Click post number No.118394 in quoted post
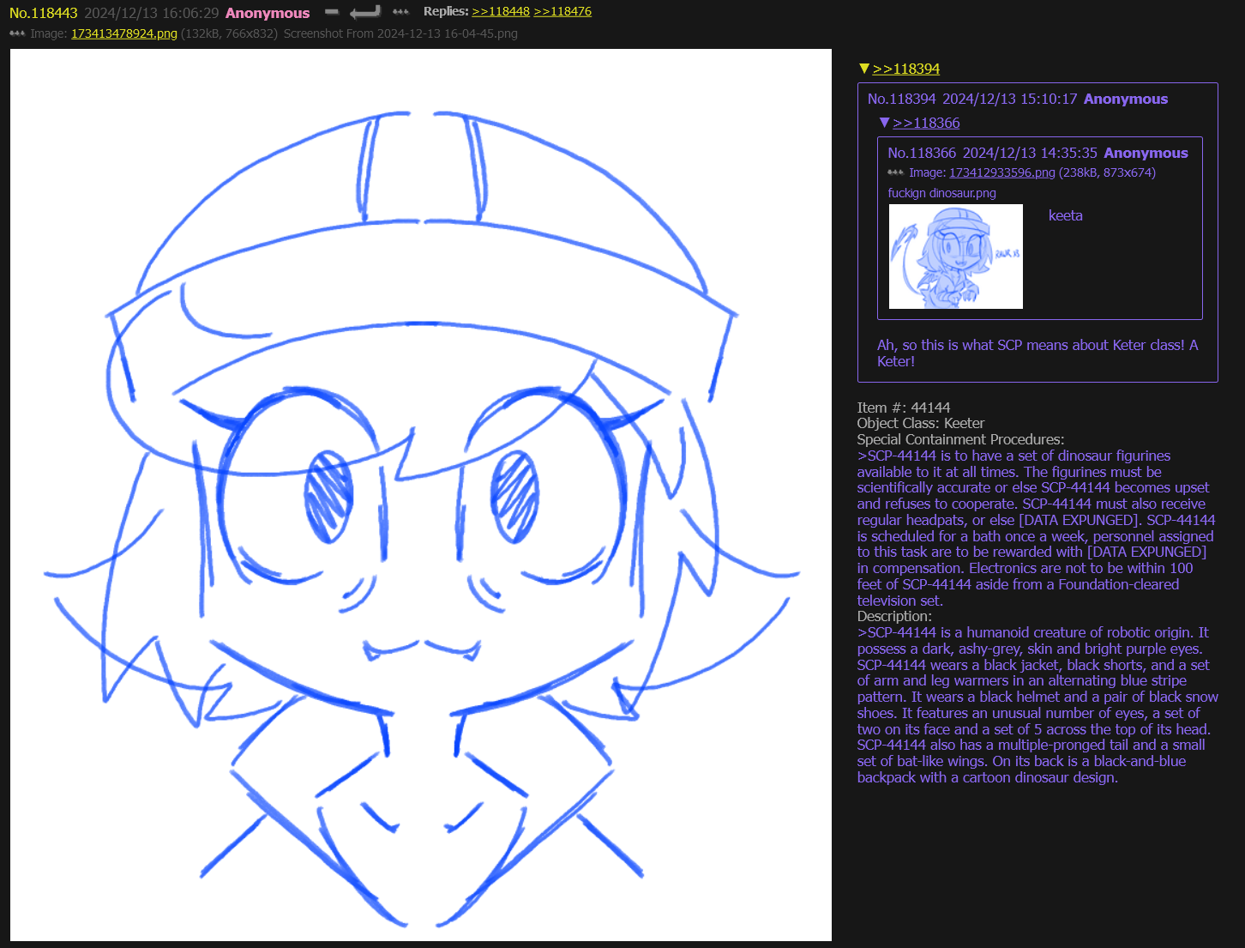Image resolution: width=1245 pixels, height=948 pixels. (x=901, y=99)
